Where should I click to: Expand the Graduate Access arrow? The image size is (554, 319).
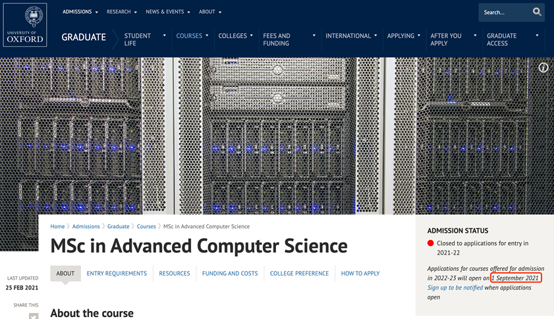point(537,36)
